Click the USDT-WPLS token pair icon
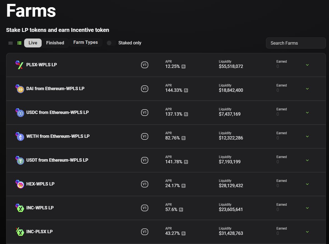Viewport: 329px width, 244px height. coord(19,160)
